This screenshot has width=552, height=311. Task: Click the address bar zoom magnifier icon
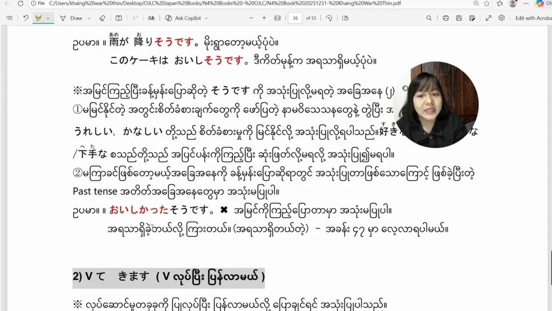476,3
